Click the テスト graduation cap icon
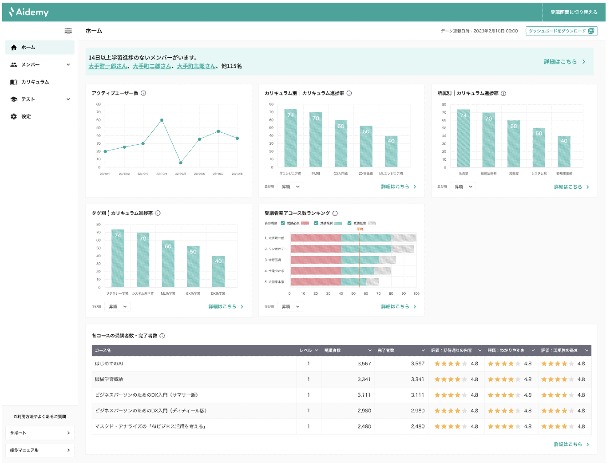Image resolution: width=610 pixels, height=467 pixels. pos(14,99)
